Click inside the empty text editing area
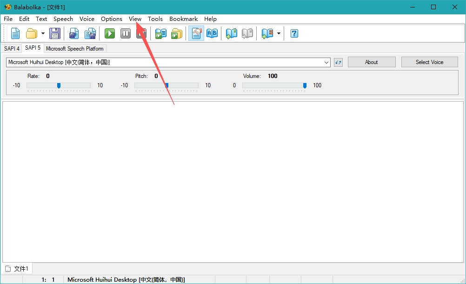Viewport: 466px width, 284px height. pos(233,182)
